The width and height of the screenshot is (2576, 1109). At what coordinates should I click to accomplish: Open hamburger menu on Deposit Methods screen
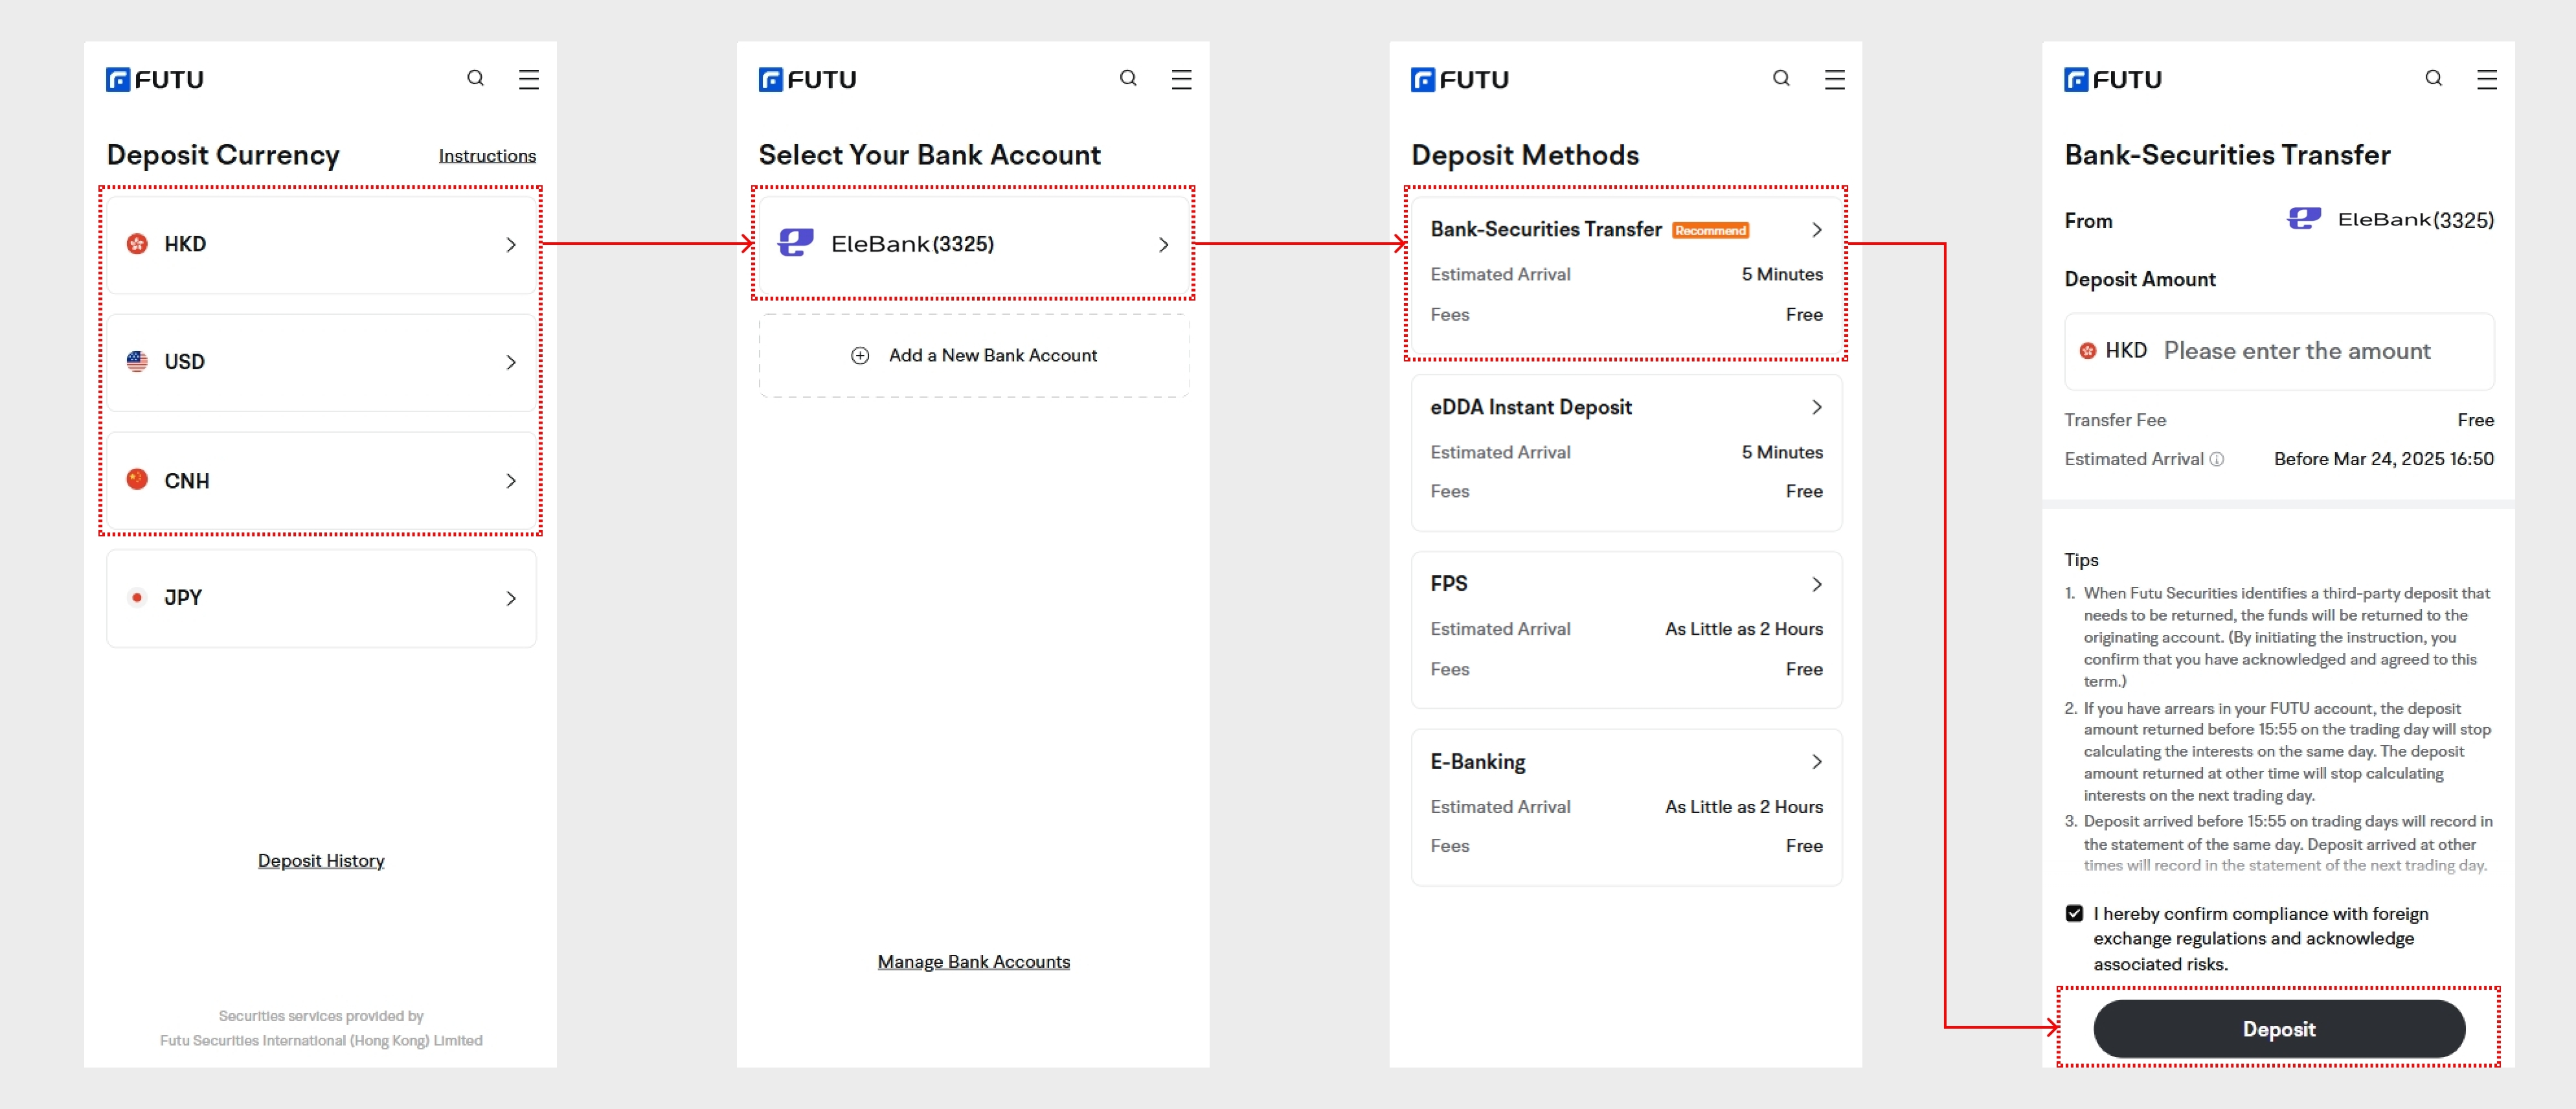click(1834, 79)
